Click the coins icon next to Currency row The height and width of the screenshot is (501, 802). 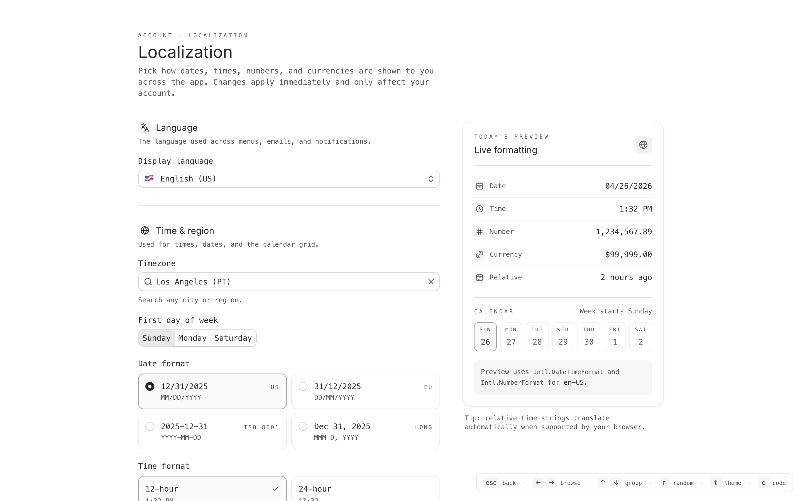pos(479,254)
